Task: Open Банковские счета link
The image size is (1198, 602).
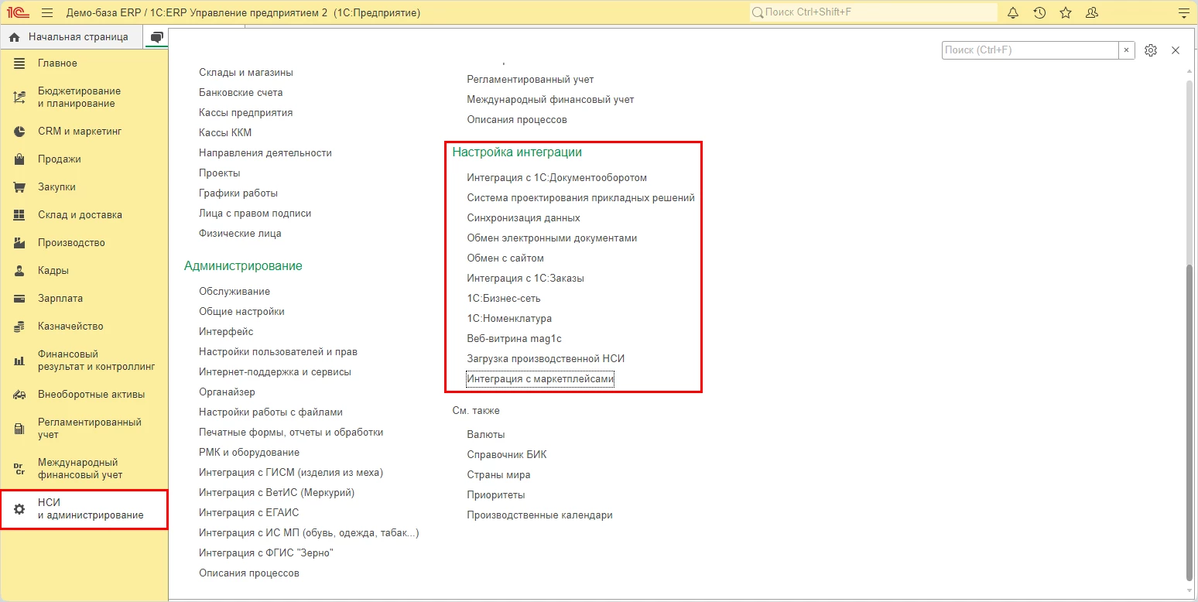Action: (241, 93)
